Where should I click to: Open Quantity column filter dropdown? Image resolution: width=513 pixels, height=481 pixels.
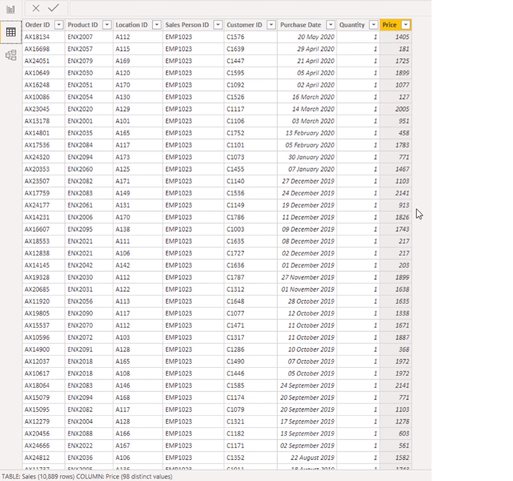[x=373, y=25]
